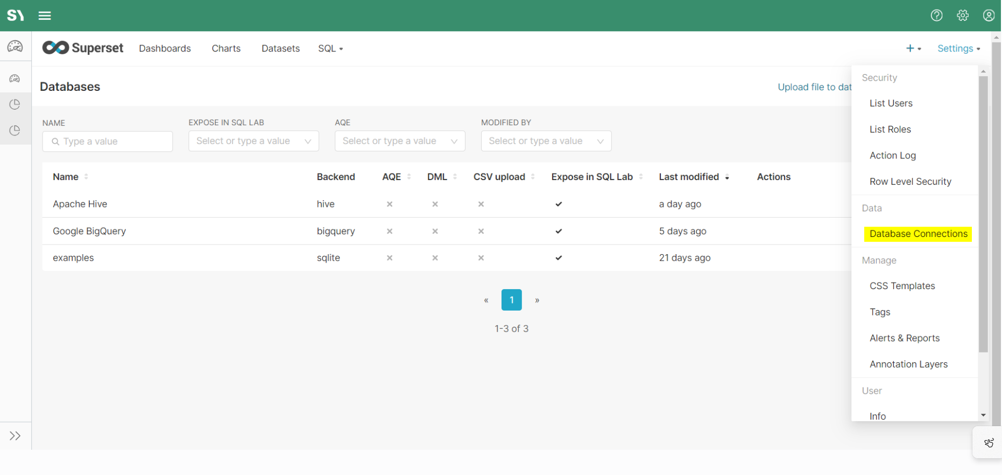This screenshot has width=1002, height=475.
Task: Click the top dashboard gauge sidebar icon
Action: pyautogui.click(x=15, y=47)
